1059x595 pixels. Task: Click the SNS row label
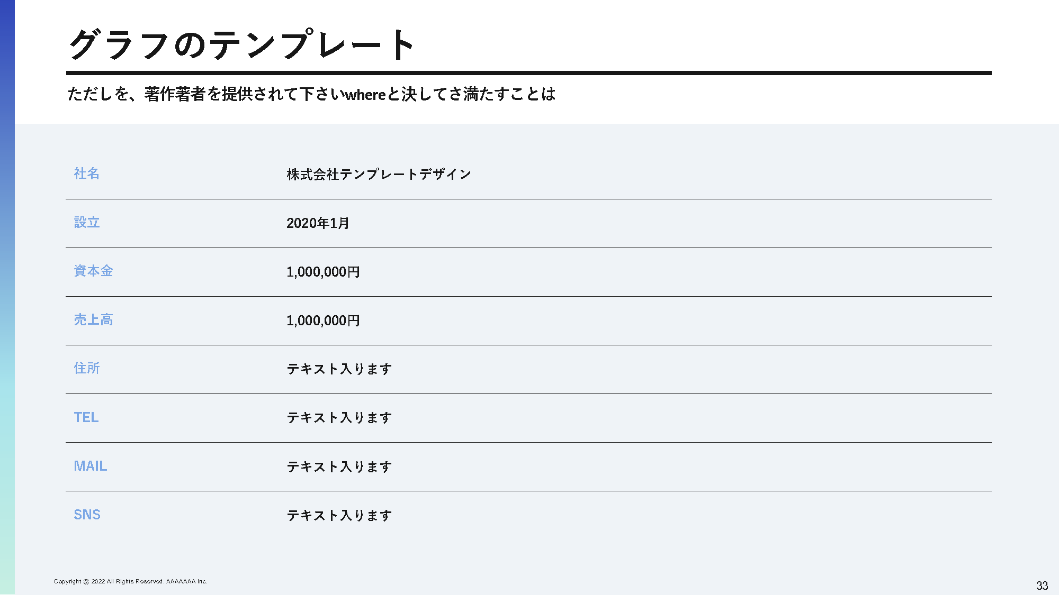click(x=87, y=515)
